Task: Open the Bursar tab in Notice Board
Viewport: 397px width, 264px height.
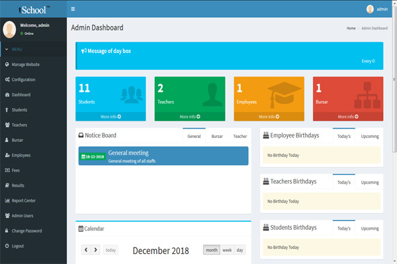Action: pyautogui.click(x=217, y=136)
